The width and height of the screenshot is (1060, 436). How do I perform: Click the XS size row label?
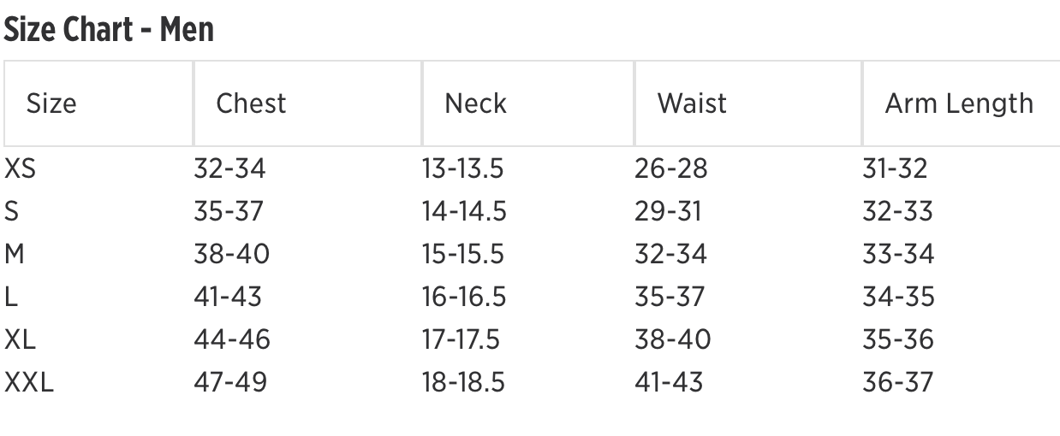[21, 168]
